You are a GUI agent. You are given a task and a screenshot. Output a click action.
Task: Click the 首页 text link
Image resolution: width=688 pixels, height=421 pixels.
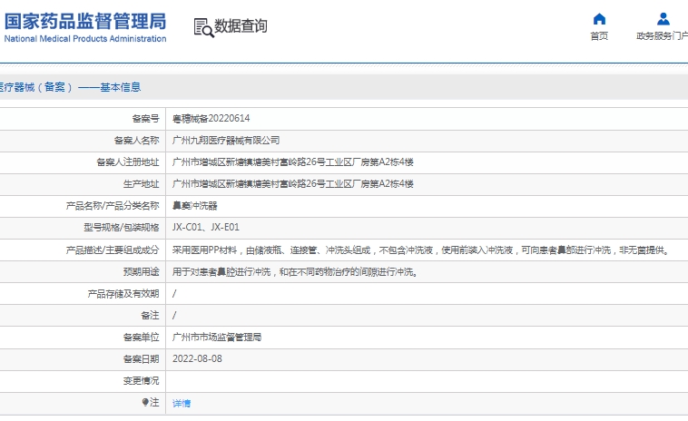(599, 36)
